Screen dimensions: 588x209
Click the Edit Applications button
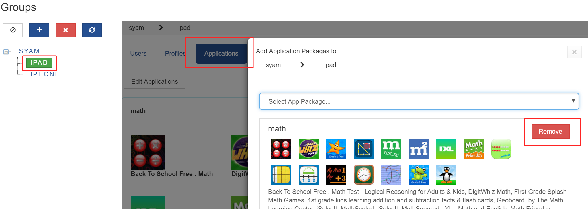pos(155,82)
